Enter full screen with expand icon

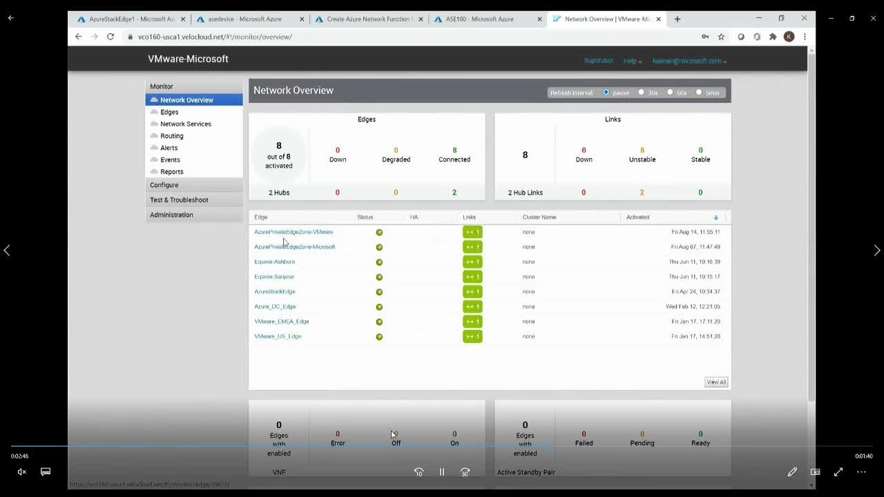pos(838,472)
